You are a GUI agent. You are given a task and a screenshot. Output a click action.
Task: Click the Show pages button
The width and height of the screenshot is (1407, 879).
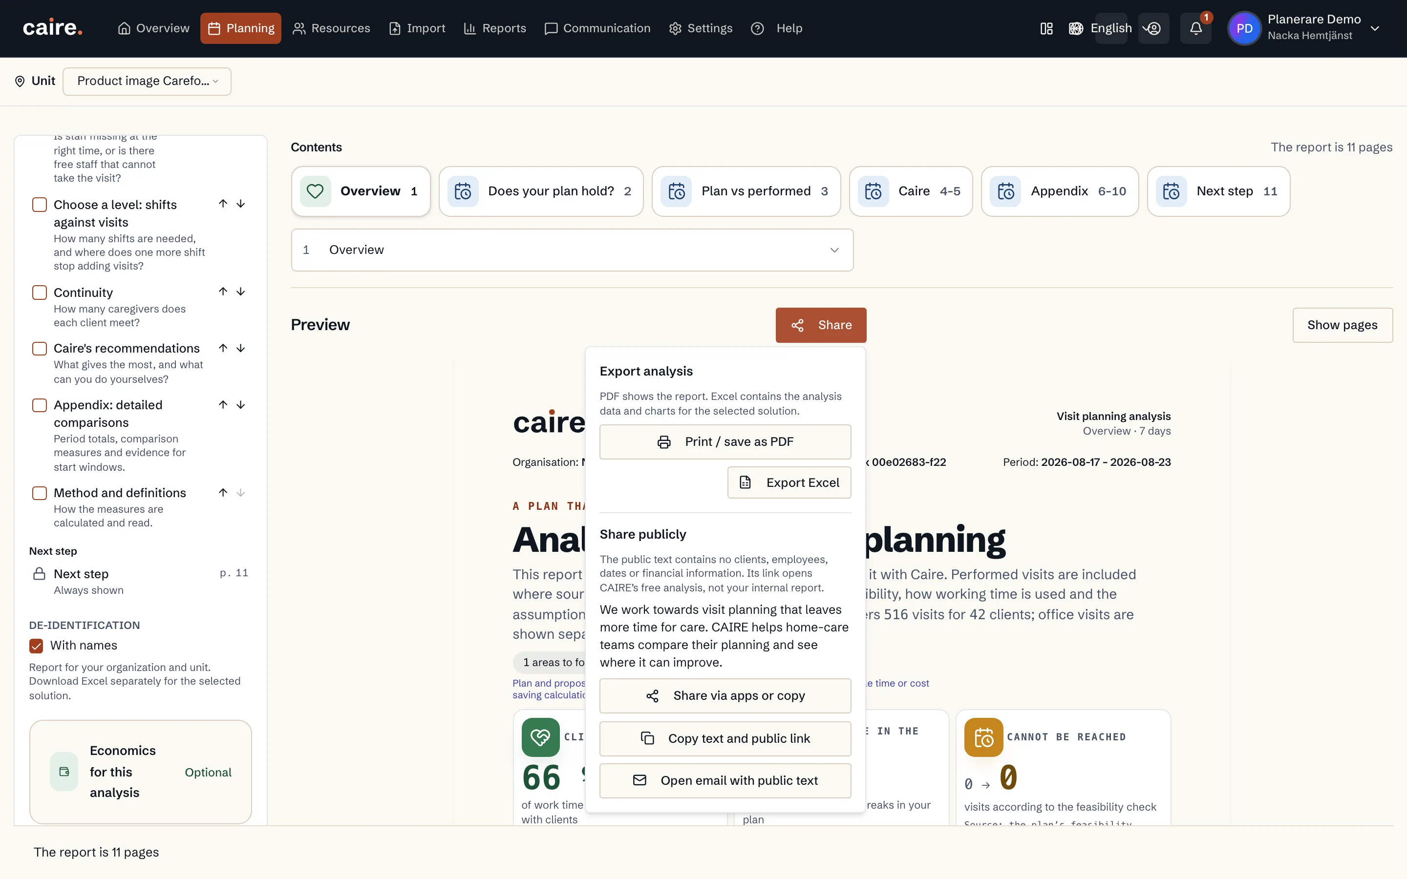click(1343, 325)
